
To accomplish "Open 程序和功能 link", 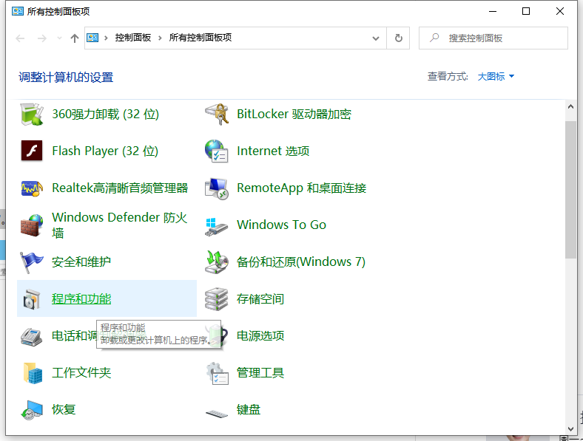I will 81,299.
